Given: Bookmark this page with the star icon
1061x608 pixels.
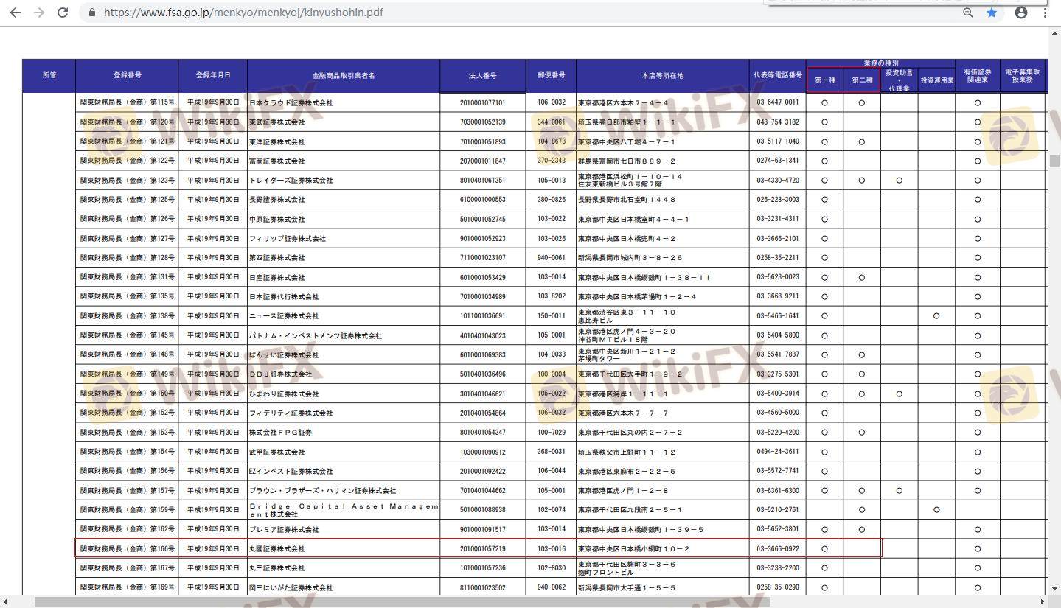Looking at the screenshot, I should pos(992,13).
